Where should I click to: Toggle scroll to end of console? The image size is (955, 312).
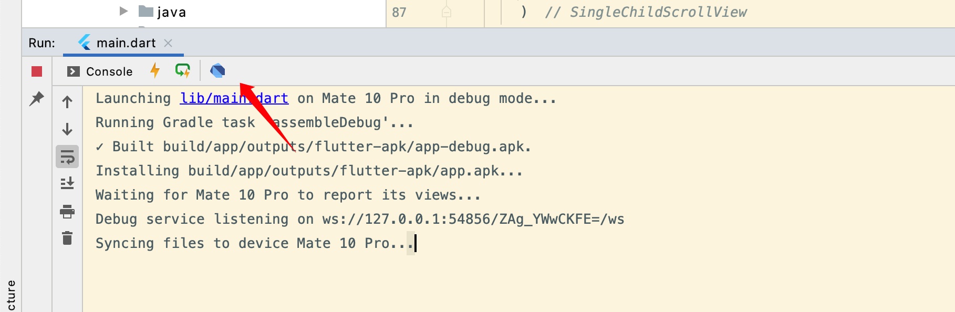tap(67, 183)
